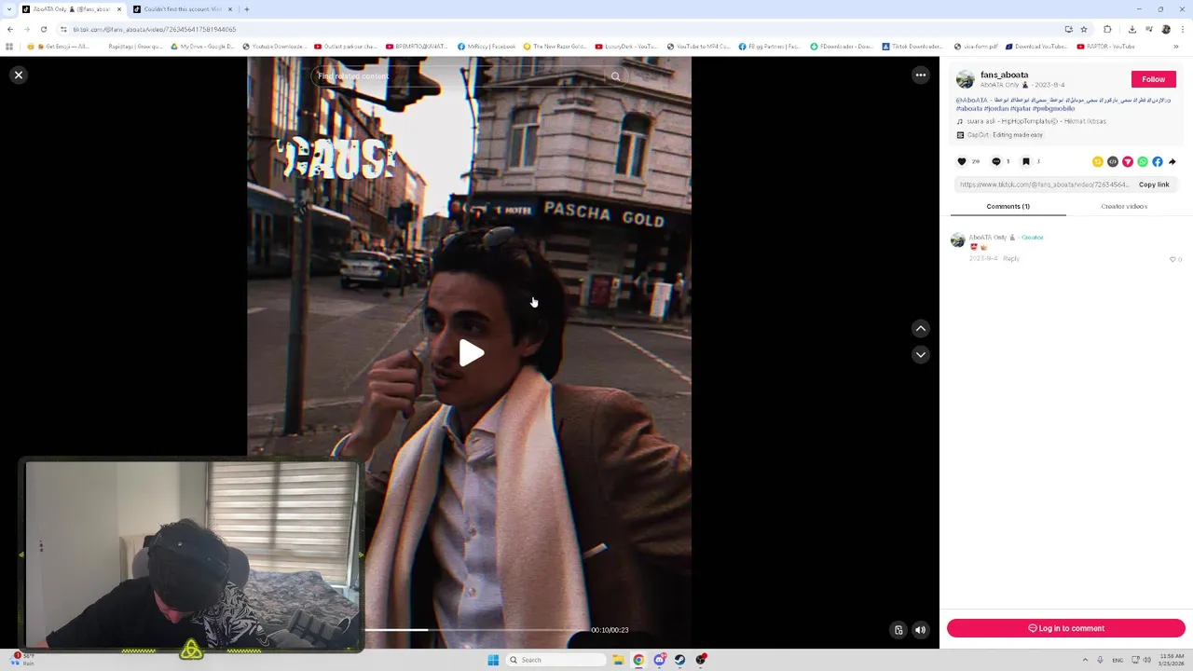
Task: Open the #jordan hashtag
Action: (996, 108)
